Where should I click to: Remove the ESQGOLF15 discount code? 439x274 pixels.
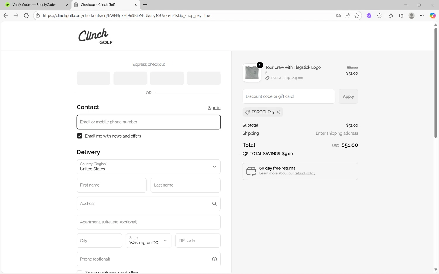pyautogui.click(x=279, y=112)
